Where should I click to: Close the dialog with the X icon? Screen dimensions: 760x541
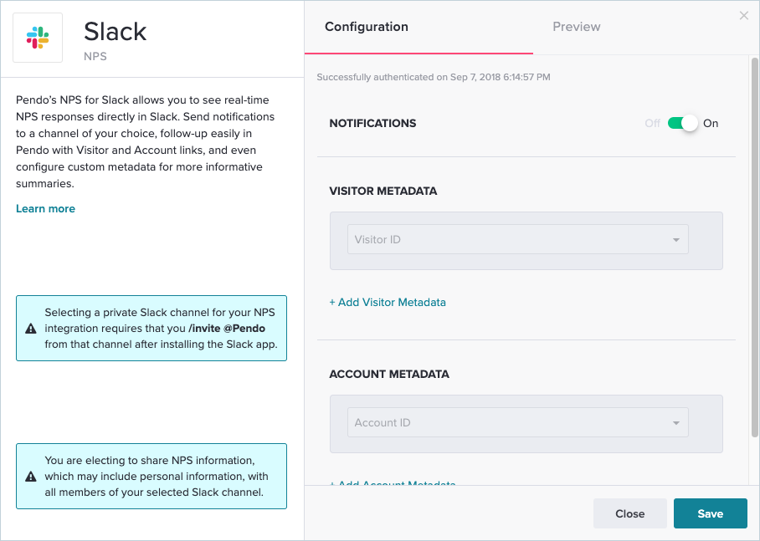pyautogui.click(x=744, y=16)
